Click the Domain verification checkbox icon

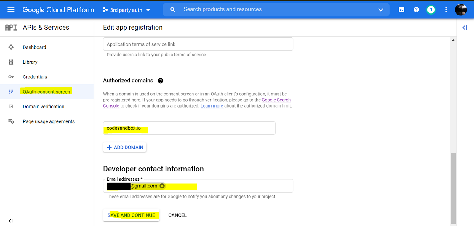coord(11,106)
